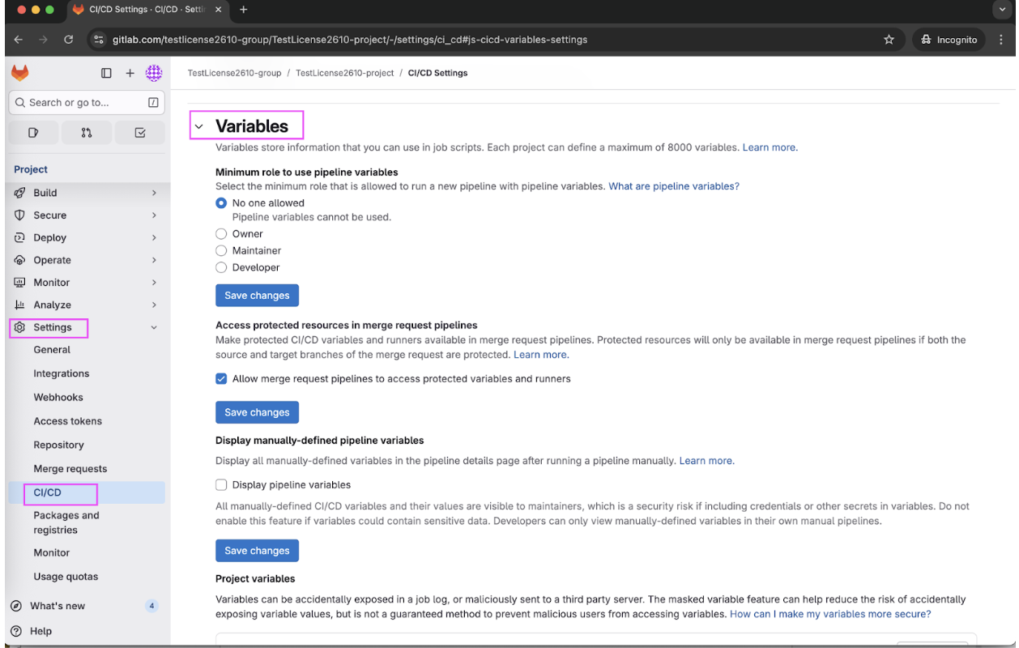The width and height of the screenshot is (1019, 648).
Task: Click the GitLab fox logo
Action: pos(19,72)
